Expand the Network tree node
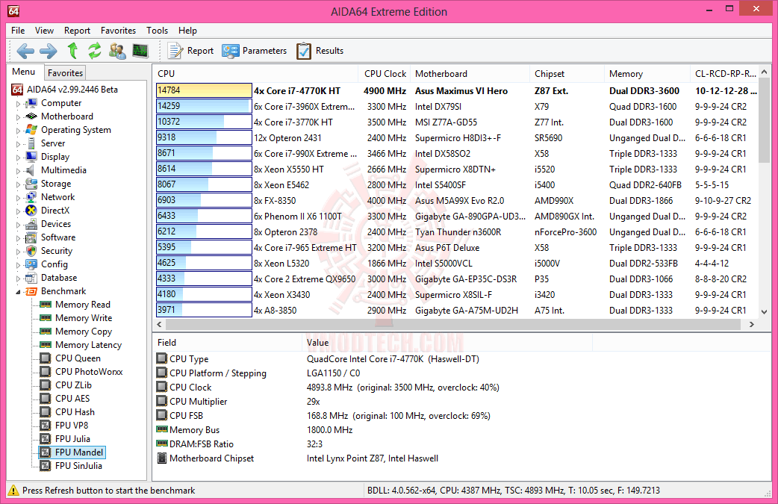The image size is (778, 504). pyautogui.click(x=19, y=197)
